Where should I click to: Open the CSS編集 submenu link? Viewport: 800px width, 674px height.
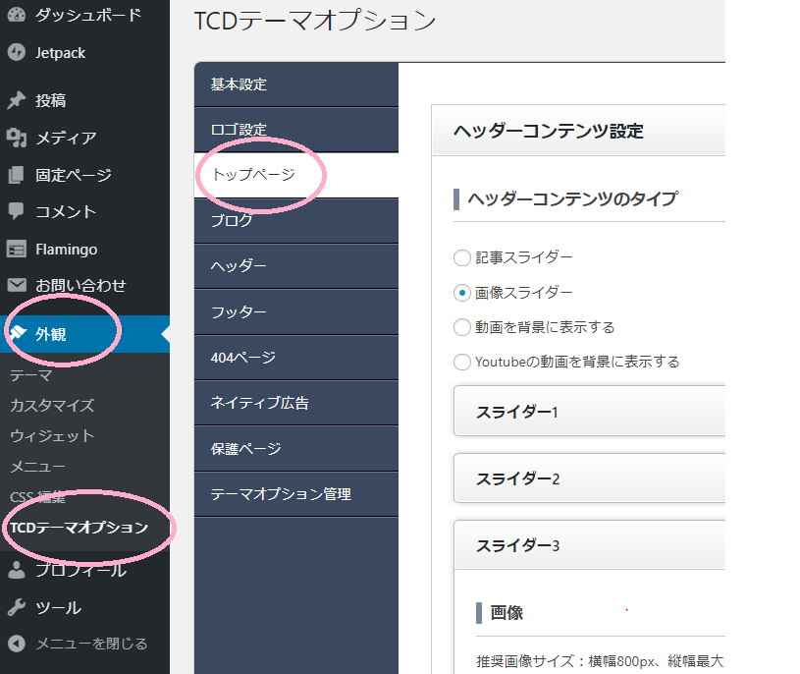[x=37, y=497]
